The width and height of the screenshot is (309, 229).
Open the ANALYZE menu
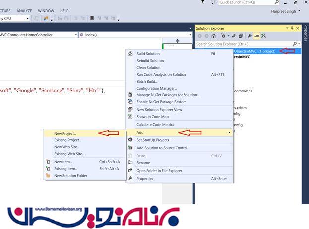coord(24,11)
